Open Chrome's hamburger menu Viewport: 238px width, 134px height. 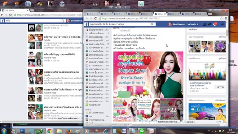tap(226, 18)
